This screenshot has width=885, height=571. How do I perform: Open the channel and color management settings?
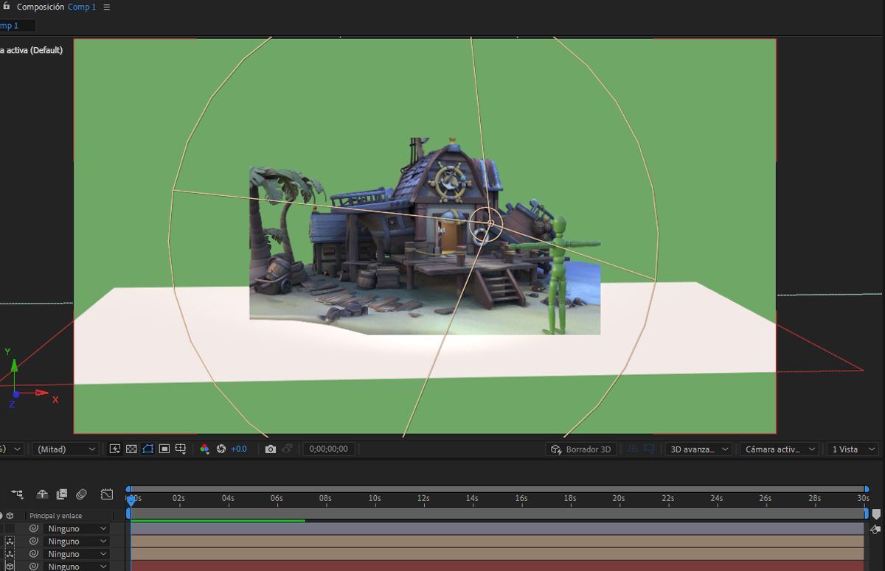[x=205, y=449]
